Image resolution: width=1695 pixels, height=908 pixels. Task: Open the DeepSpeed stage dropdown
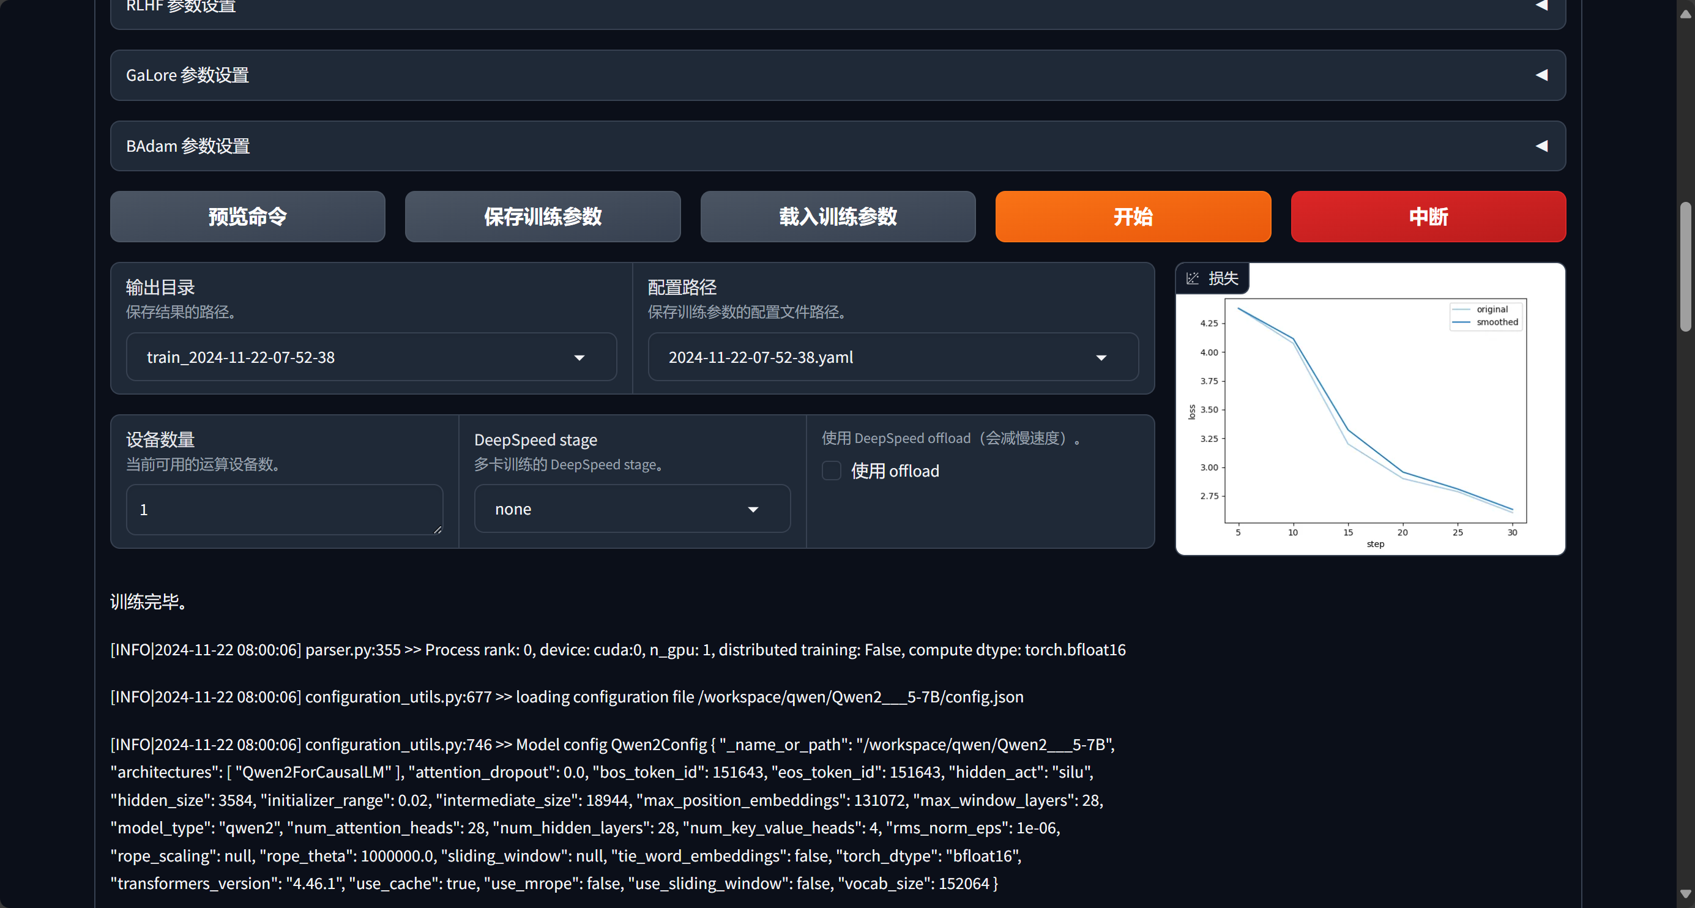[631, 509]
